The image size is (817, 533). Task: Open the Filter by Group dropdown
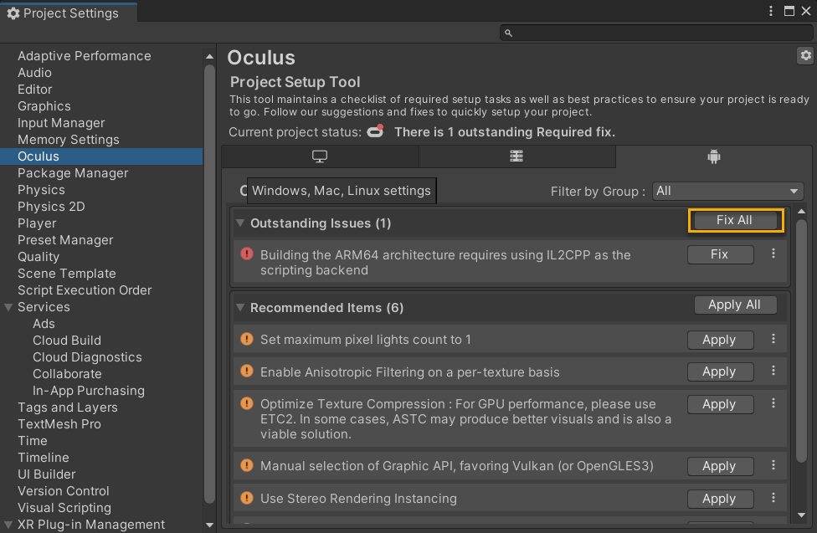click(728, 192)
